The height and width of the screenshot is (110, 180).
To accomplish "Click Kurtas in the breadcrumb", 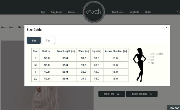I will 12,27.
